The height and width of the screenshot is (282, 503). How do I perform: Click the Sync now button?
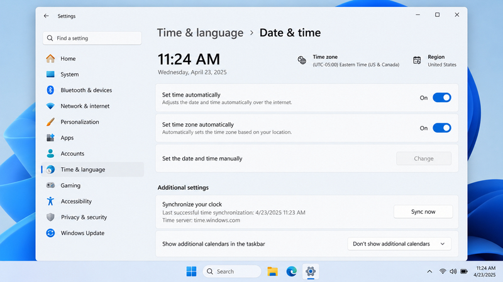[423, 212]
